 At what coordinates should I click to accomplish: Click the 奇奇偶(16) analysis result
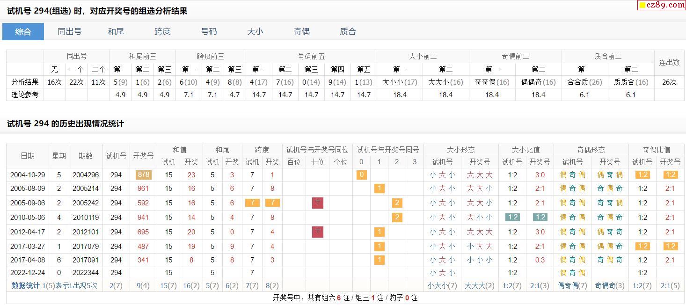coord(492,82)
